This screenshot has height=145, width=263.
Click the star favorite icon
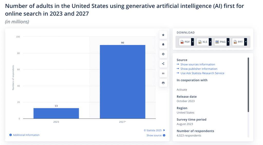163,35
